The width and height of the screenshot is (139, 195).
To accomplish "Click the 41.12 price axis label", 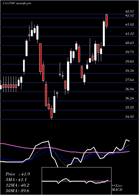I will click(x=129, y=34).
